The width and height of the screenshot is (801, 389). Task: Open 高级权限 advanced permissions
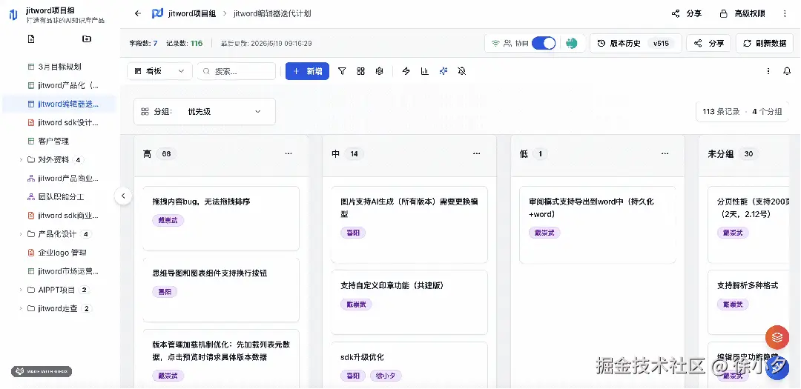point(742,14)
